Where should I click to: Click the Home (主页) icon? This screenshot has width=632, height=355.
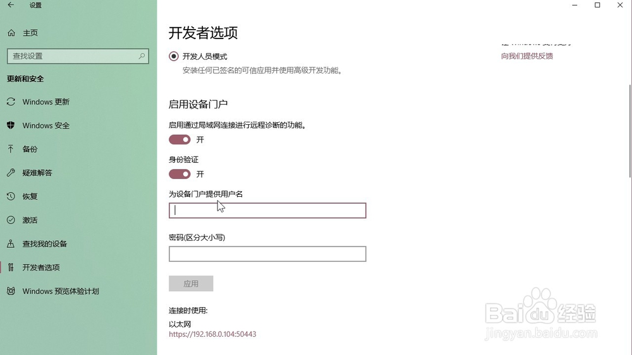(x=11, y=33)
